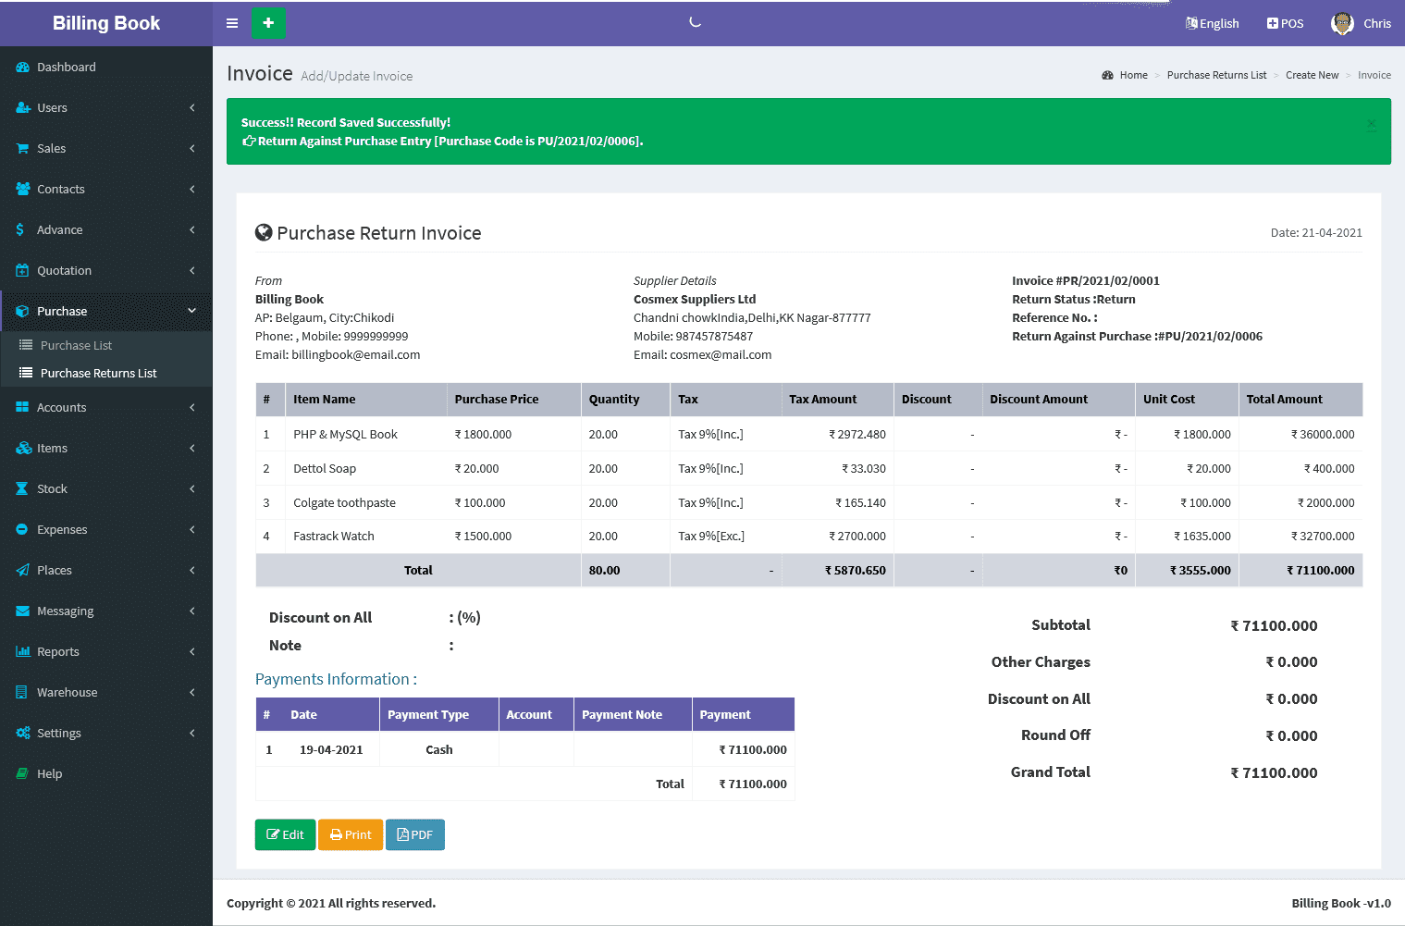
Task: Select Purchase List submenu item
Action: click(76, 345)
